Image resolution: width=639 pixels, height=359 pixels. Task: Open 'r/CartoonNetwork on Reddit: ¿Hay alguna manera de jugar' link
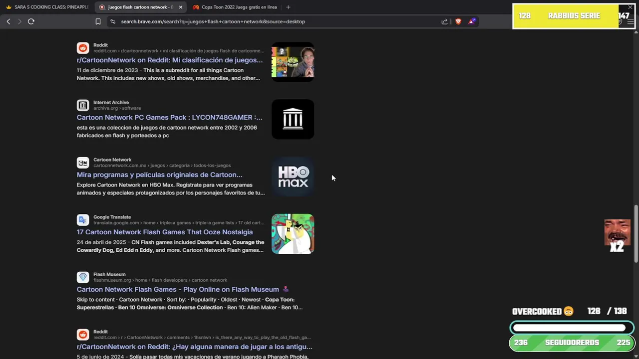(x=195, y=347)
